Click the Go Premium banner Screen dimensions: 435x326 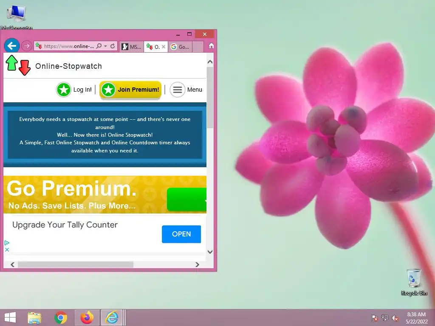tap(105, 194)
